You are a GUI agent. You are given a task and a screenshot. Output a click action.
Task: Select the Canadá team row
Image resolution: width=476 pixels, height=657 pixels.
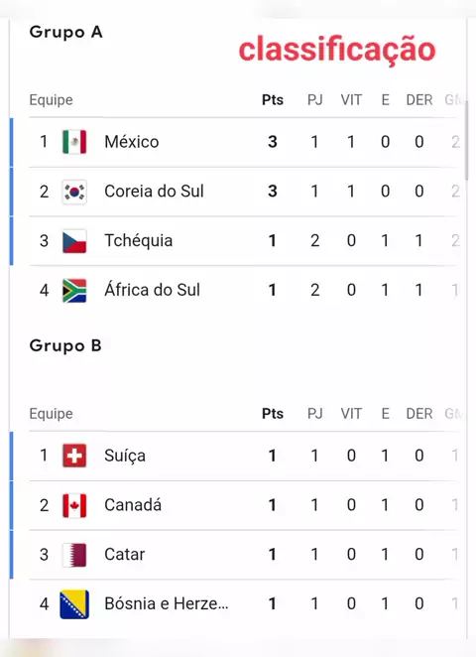243,505
